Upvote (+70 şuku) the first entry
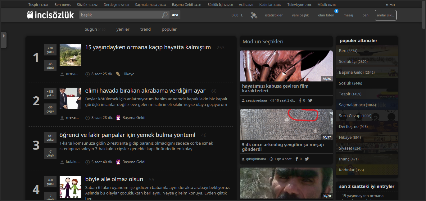 (50, 50)
